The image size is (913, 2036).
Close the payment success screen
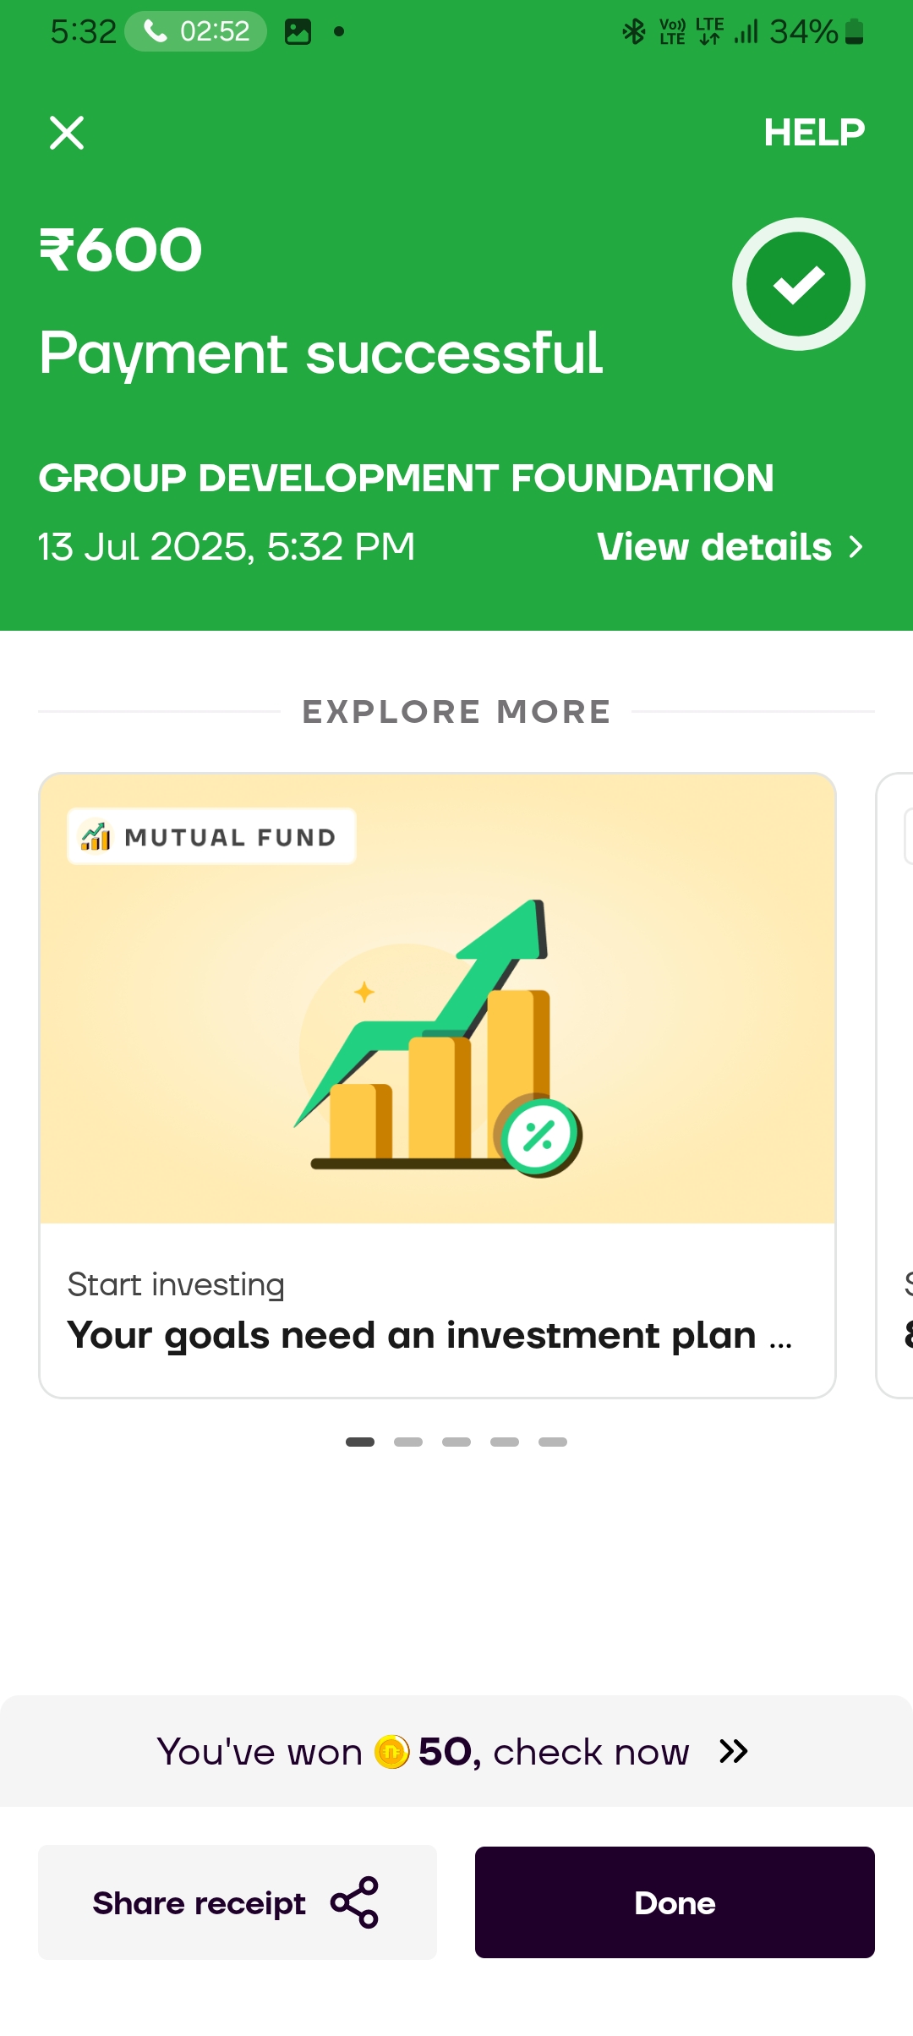coord(67,133)
